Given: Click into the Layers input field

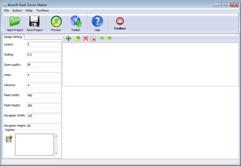Looking at the screenshot, I should coord(44,44).
